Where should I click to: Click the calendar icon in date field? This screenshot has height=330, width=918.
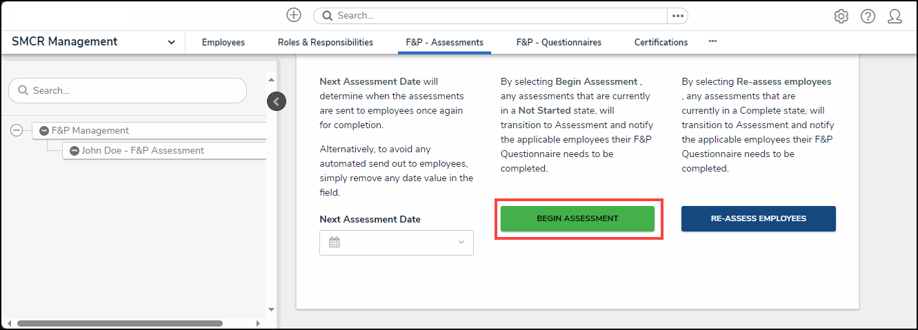(335, 242)
